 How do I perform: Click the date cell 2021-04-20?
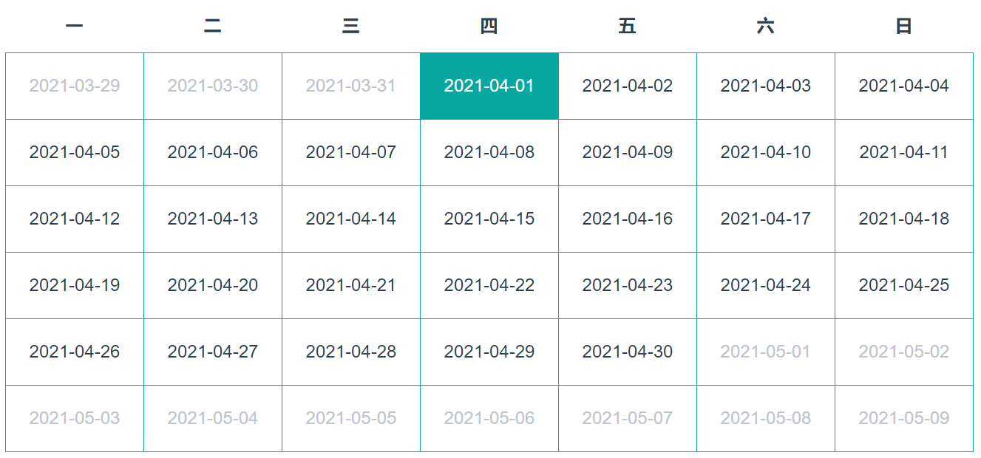[x=212, y=285]
